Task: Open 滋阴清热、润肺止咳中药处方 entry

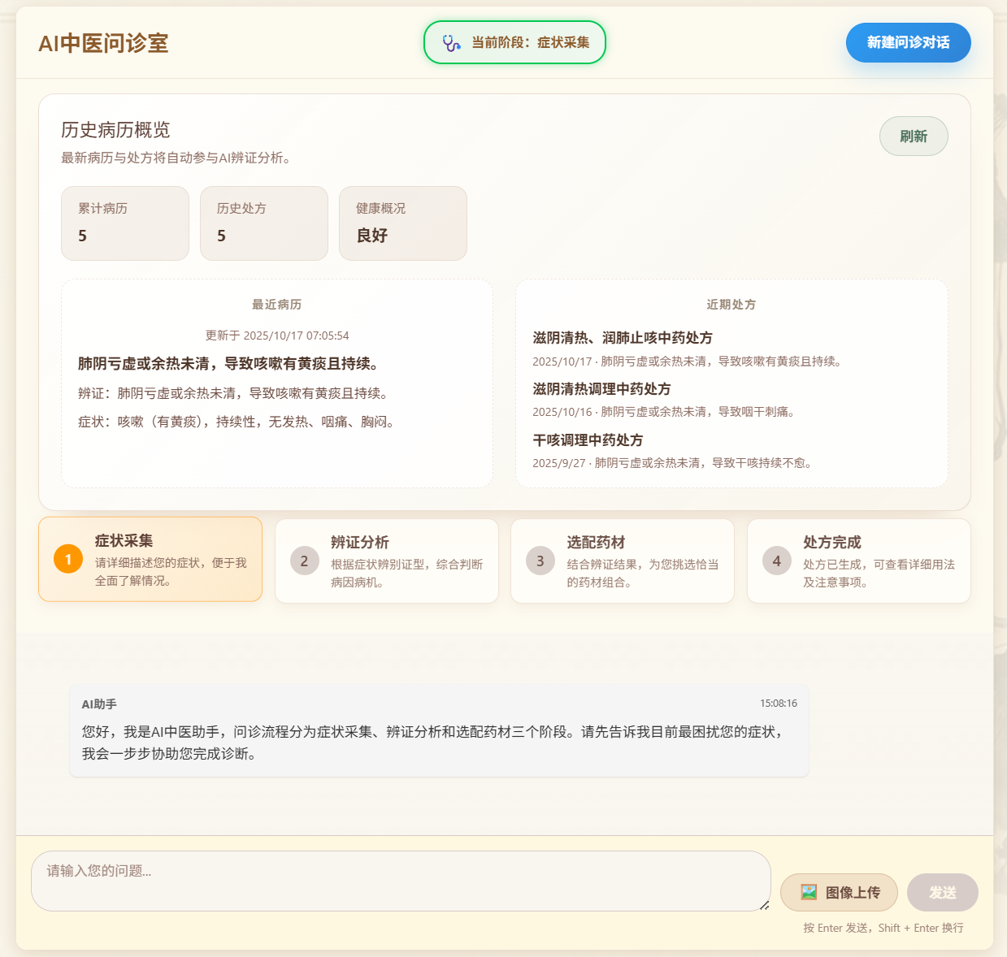Action: 623,338
